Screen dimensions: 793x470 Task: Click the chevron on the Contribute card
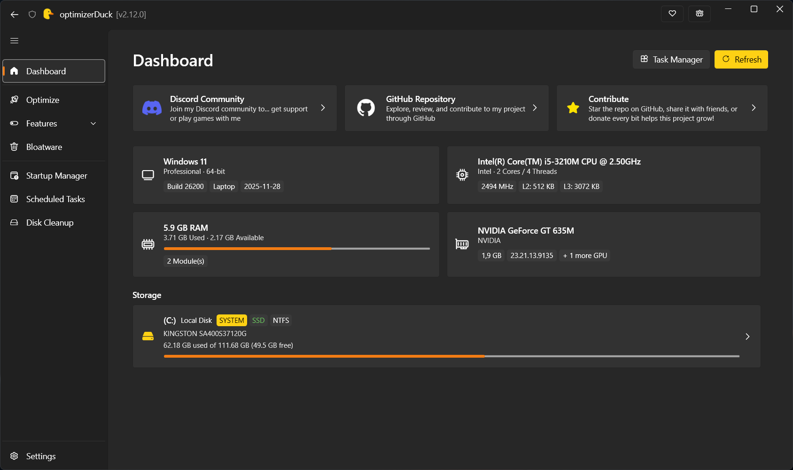[x=754, y=108]
